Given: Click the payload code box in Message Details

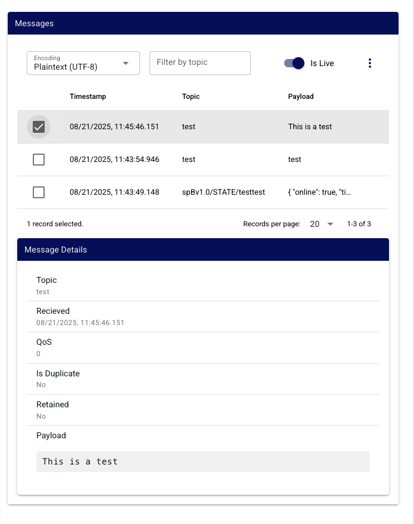Looking at the screenshot, I should tap(203, 461).
